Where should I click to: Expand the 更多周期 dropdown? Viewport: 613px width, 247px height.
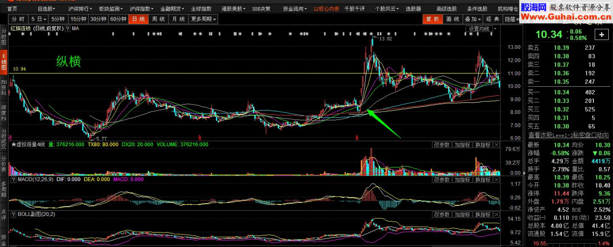tap(204, 19)
